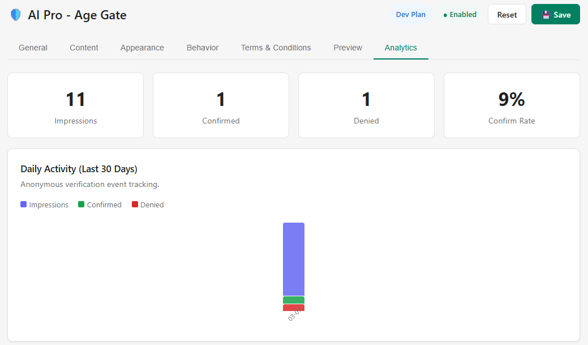Screen dimensions: 588x345
Task: Click the Reset button
Action: point(507,14)
